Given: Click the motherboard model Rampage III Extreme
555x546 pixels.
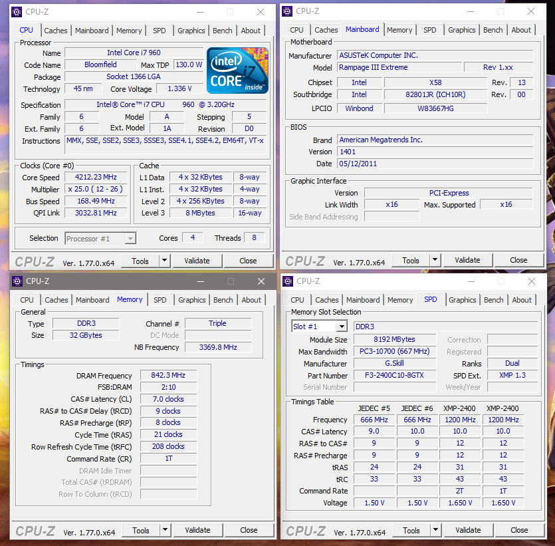Looking at the screenshot, I should coord(399,67).
